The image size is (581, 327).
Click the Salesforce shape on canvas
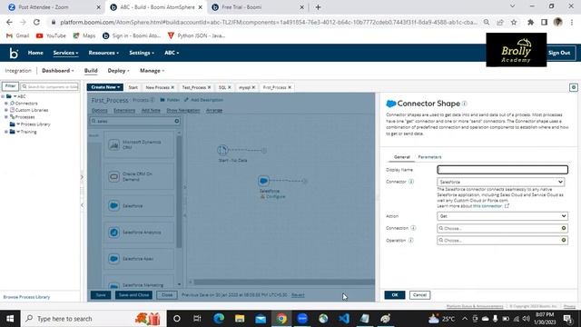(263, 181)
